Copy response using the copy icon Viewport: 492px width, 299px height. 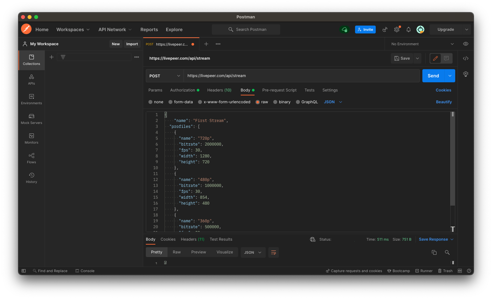point(434,252)
